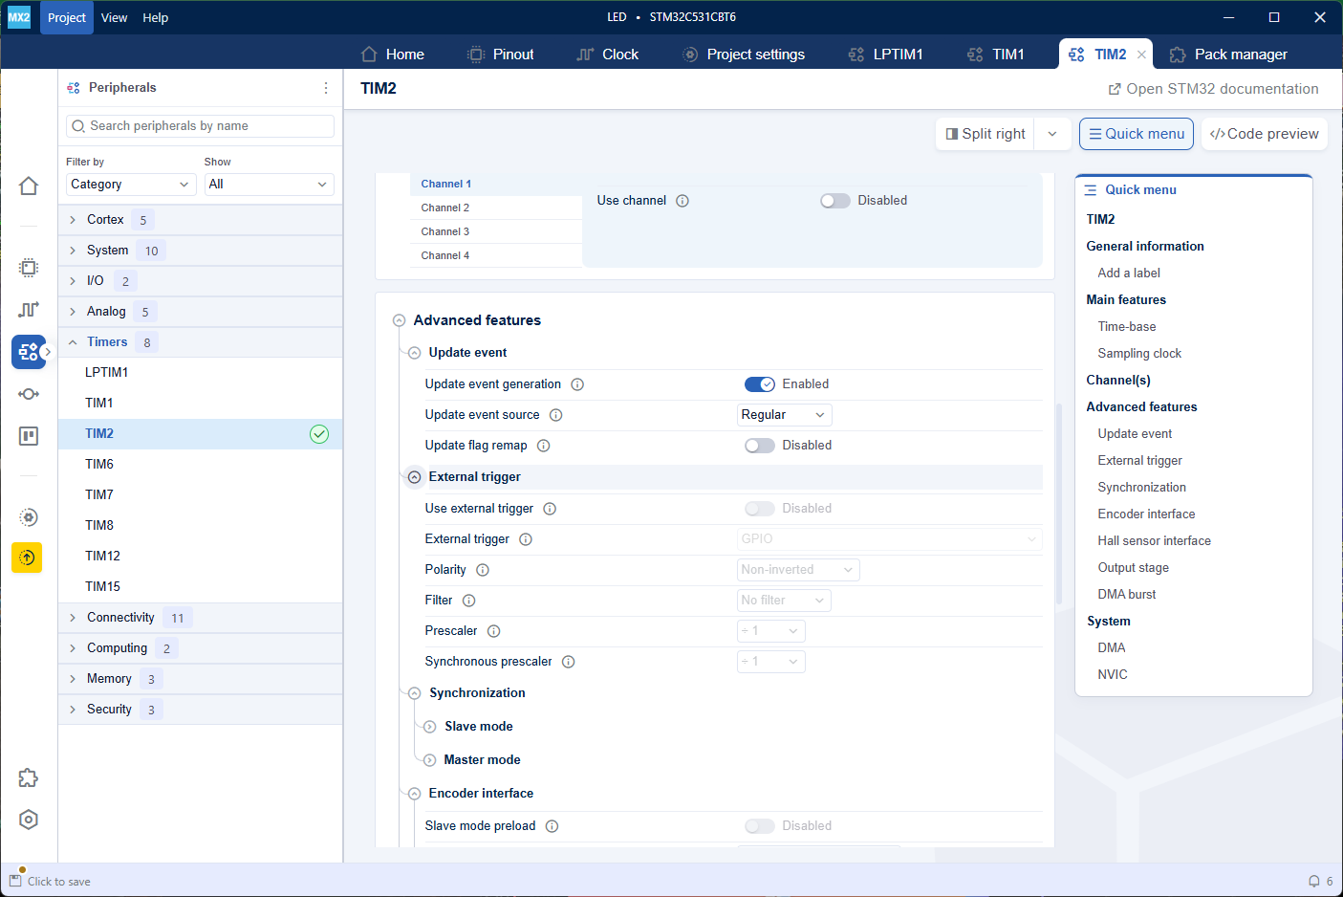Open STM32 documentation link
This screenshot has width=1343, height=897.
pyautogui.click(x=1213, y=89)
